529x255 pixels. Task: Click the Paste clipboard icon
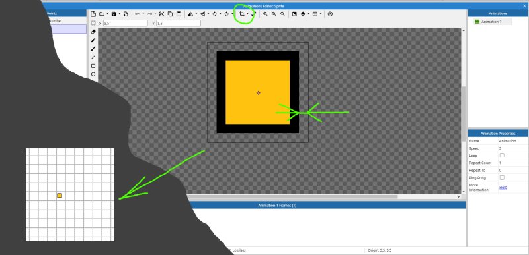pos(179,14)
